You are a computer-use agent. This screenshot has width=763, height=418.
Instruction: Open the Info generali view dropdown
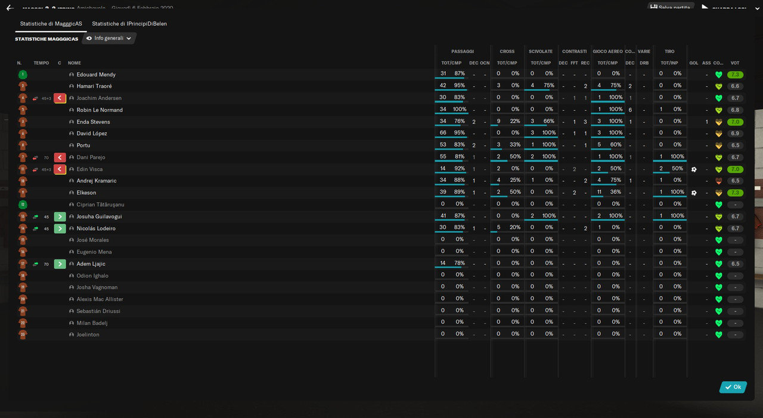coord(109,38)
